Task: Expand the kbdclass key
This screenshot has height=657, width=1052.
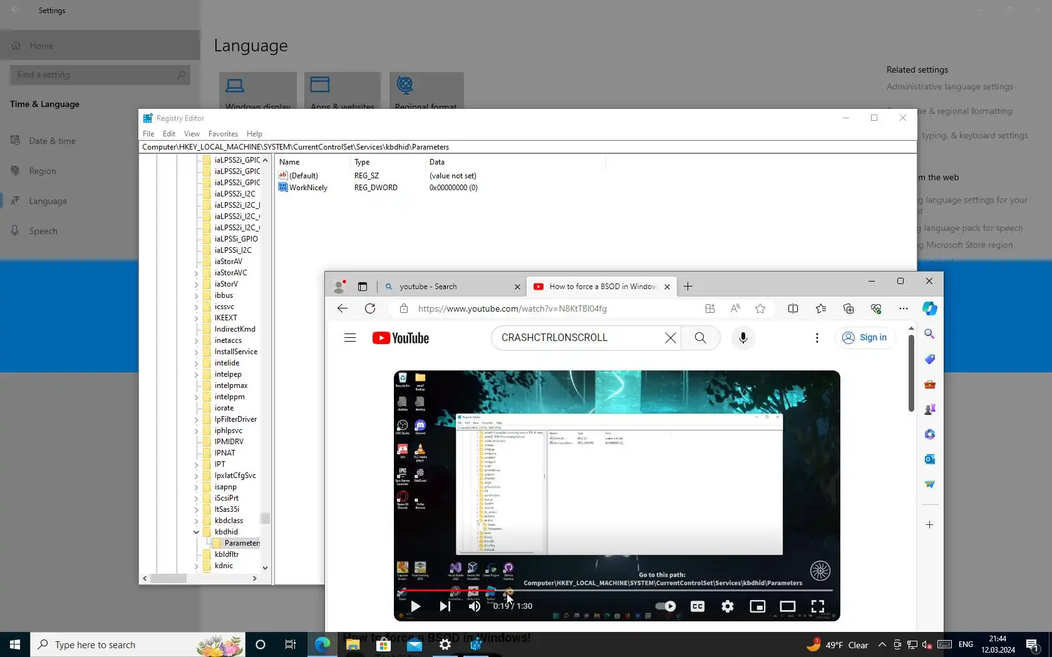Action: (196, 521)
